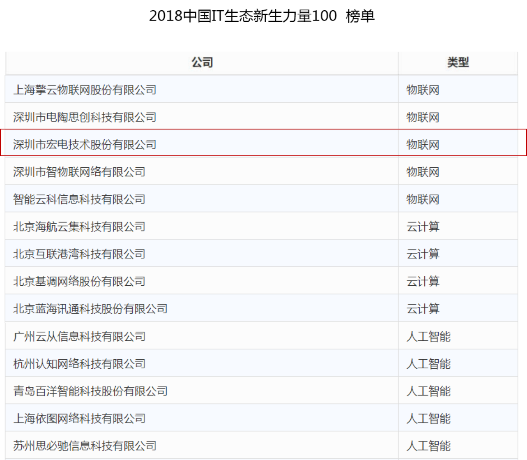Viewport: 527px width, 460px height.
Task: Select 广州云从信息科技有限公司 entry
Action: point(79,337)
